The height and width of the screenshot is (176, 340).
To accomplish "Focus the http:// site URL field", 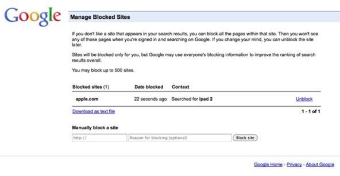I will click(99, 138).
